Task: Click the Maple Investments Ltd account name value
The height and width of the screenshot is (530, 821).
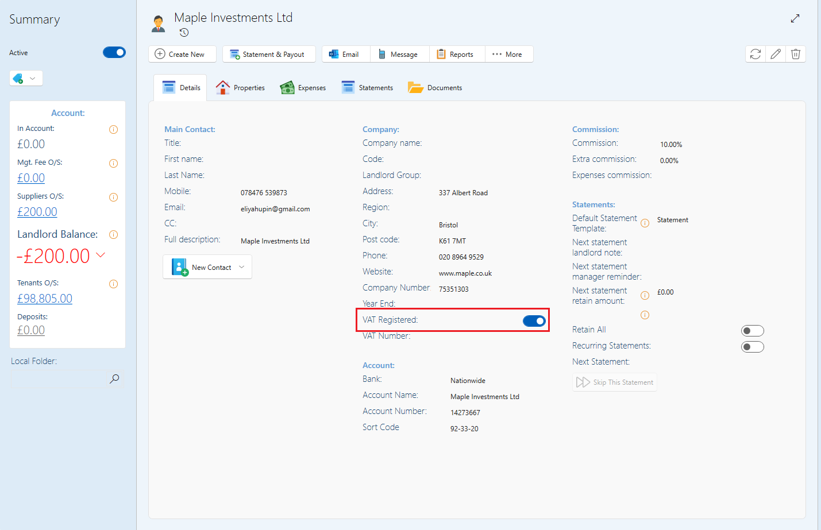Action: tap(485, 397)
